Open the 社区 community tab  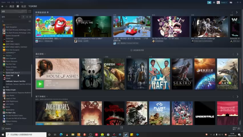tap(24, 6)
